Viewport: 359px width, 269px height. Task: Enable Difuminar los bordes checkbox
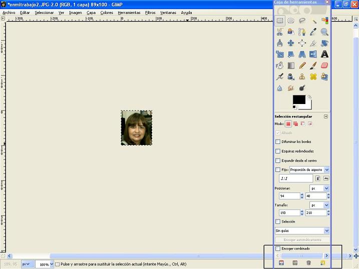click(x=278, y=141)
